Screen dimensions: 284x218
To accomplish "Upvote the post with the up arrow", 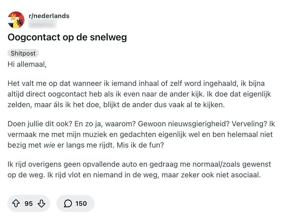I will 16,204.
